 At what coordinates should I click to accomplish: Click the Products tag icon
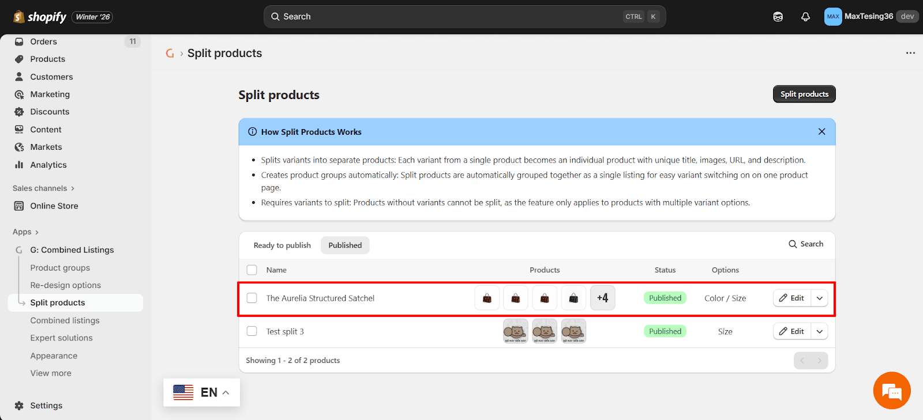coord(19,59)
